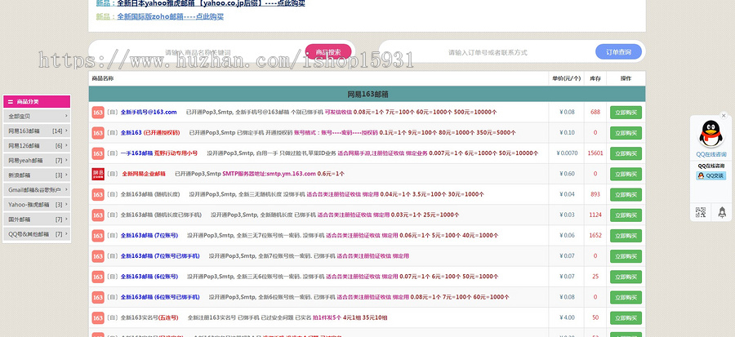Open the 国外邮箱 category menu item
Viewport: 735px width, 337px height.
coord(35,219)
